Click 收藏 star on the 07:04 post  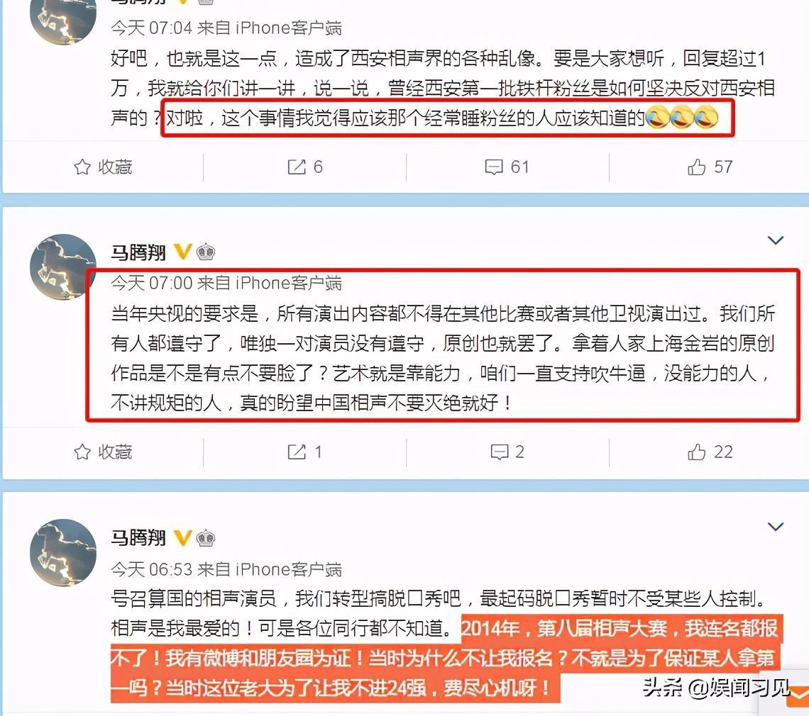[x=103, y=167]
